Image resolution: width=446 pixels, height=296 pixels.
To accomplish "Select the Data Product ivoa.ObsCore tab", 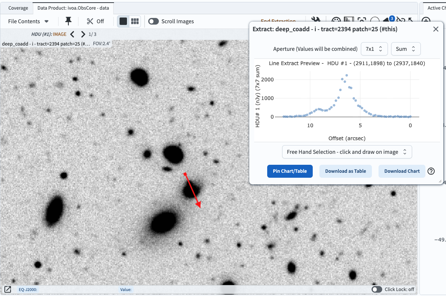I will click(73, 8).
